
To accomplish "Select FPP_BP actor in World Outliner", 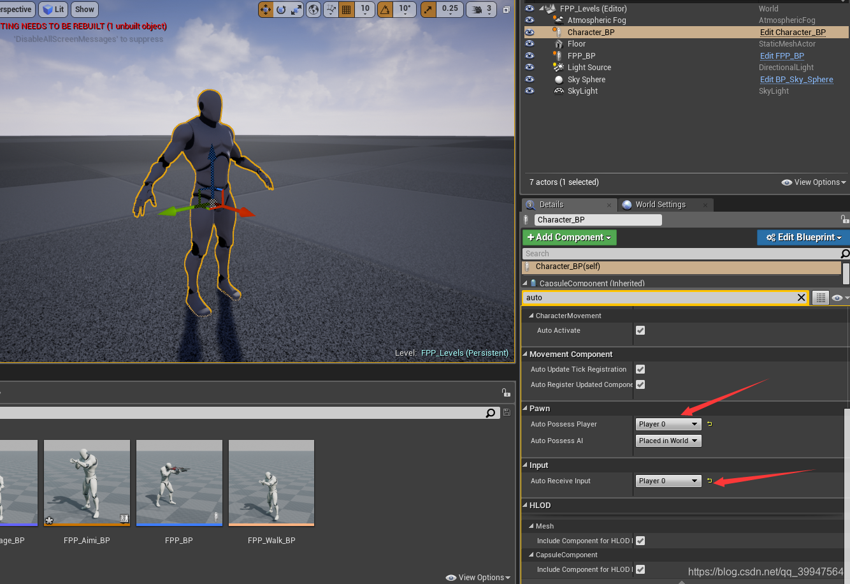I will [x=581, y=56].
